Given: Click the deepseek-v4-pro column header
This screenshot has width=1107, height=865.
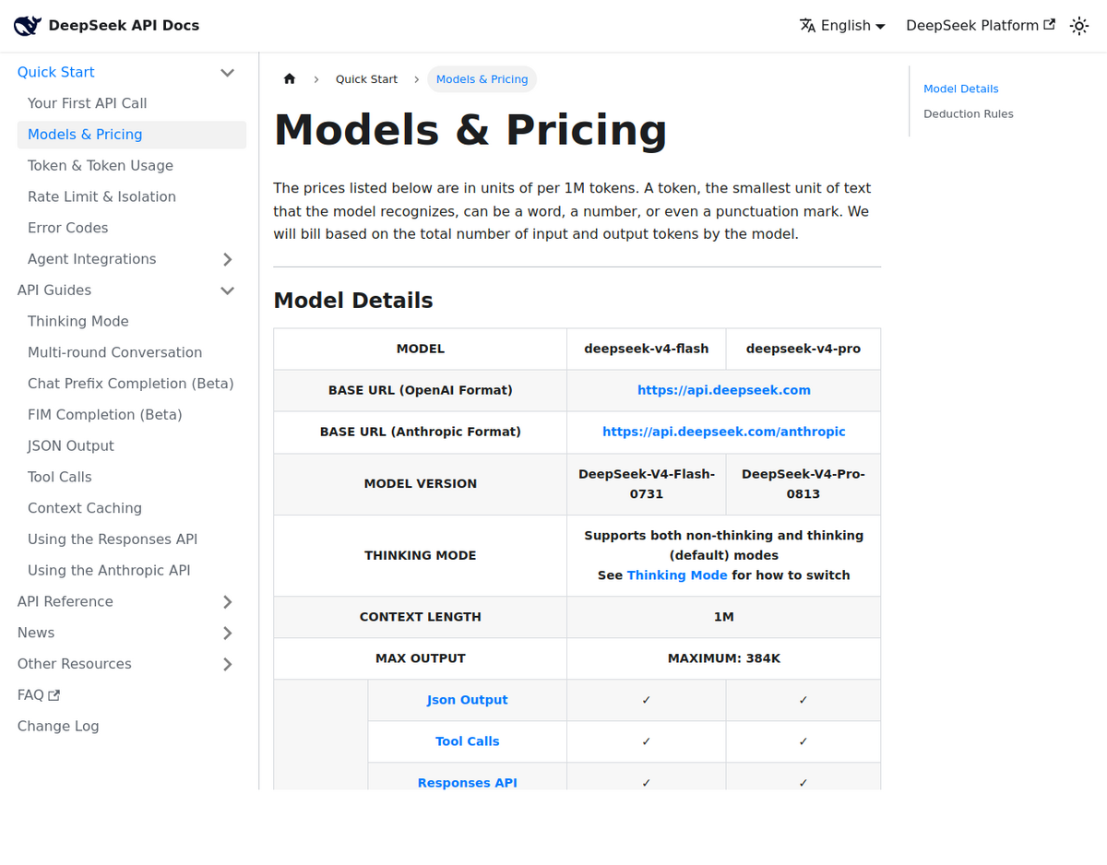Looking at the screenshot, I should pos(803,349).
